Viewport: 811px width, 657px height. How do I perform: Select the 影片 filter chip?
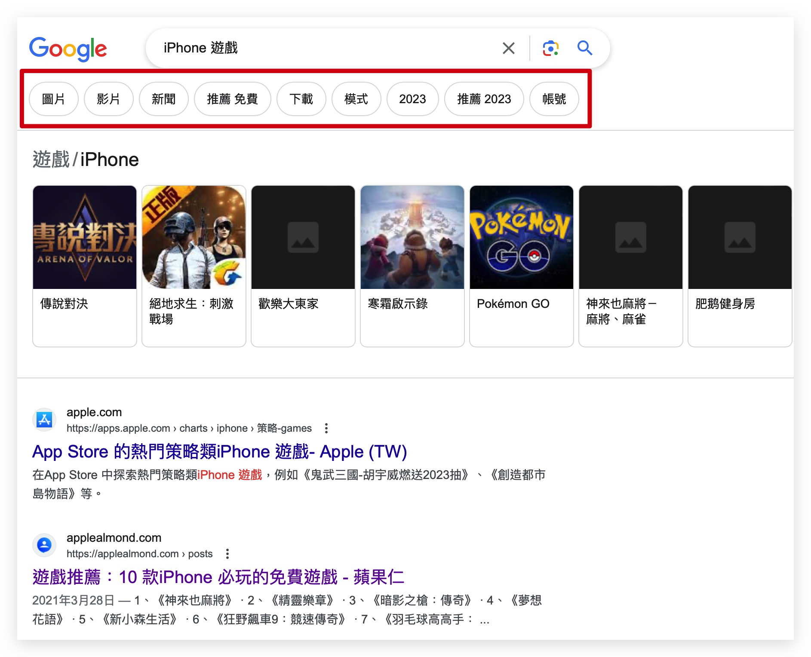click(108, 99)
